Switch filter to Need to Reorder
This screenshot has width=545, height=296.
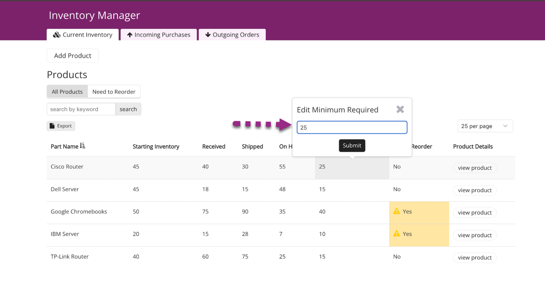click(x=114, y=92)
